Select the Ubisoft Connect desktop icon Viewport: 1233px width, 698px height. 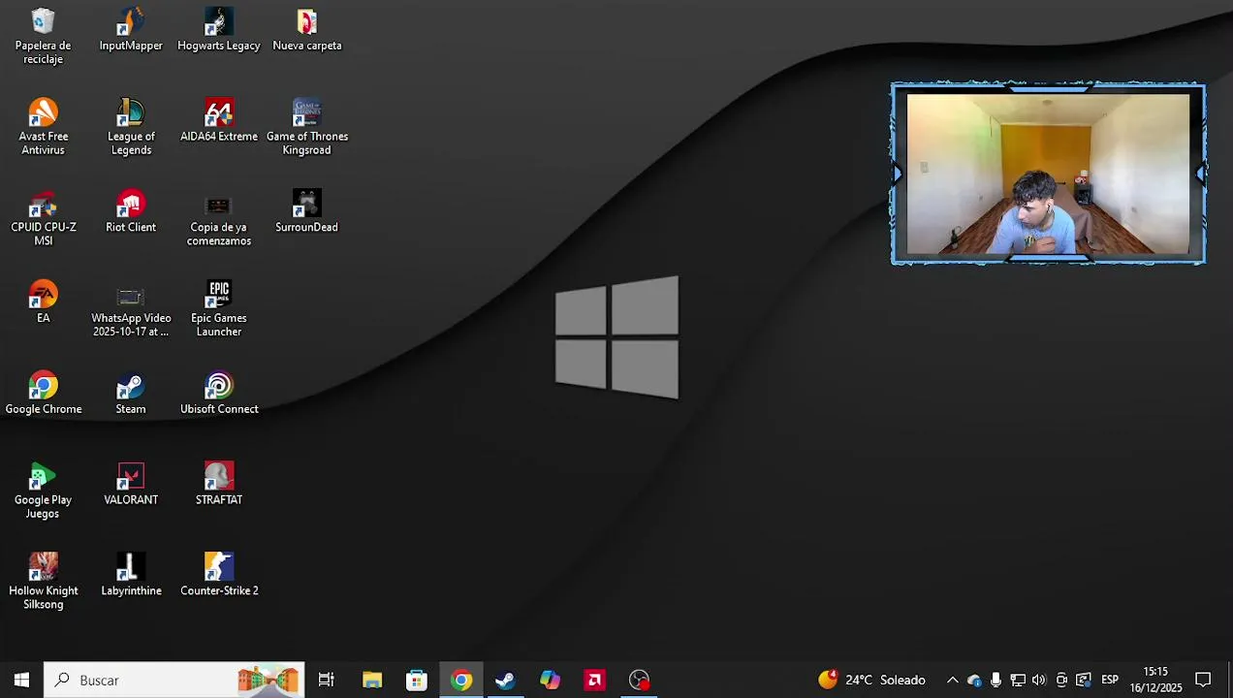pos(219,393)
